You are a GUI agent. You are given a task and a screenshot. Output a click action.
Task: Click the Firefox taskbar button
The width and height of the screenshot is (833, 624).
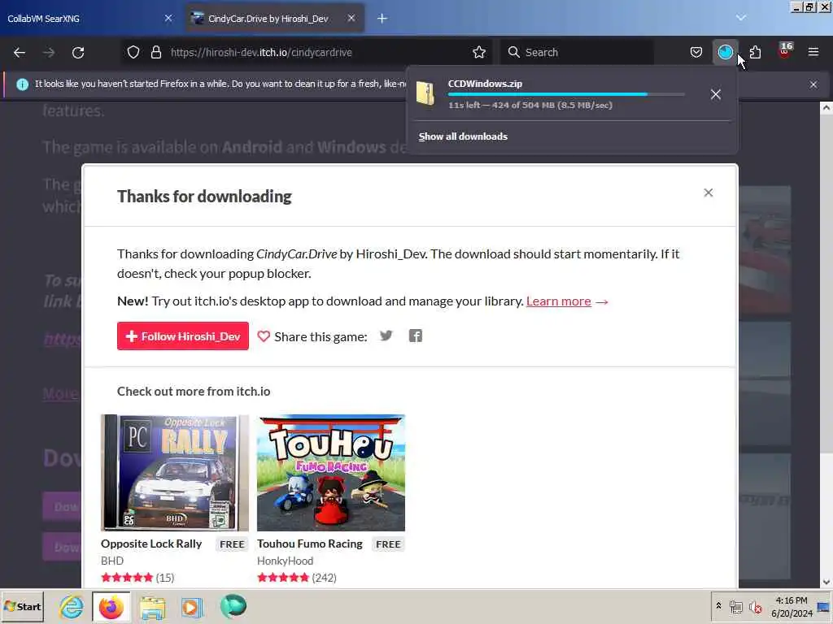111,606
